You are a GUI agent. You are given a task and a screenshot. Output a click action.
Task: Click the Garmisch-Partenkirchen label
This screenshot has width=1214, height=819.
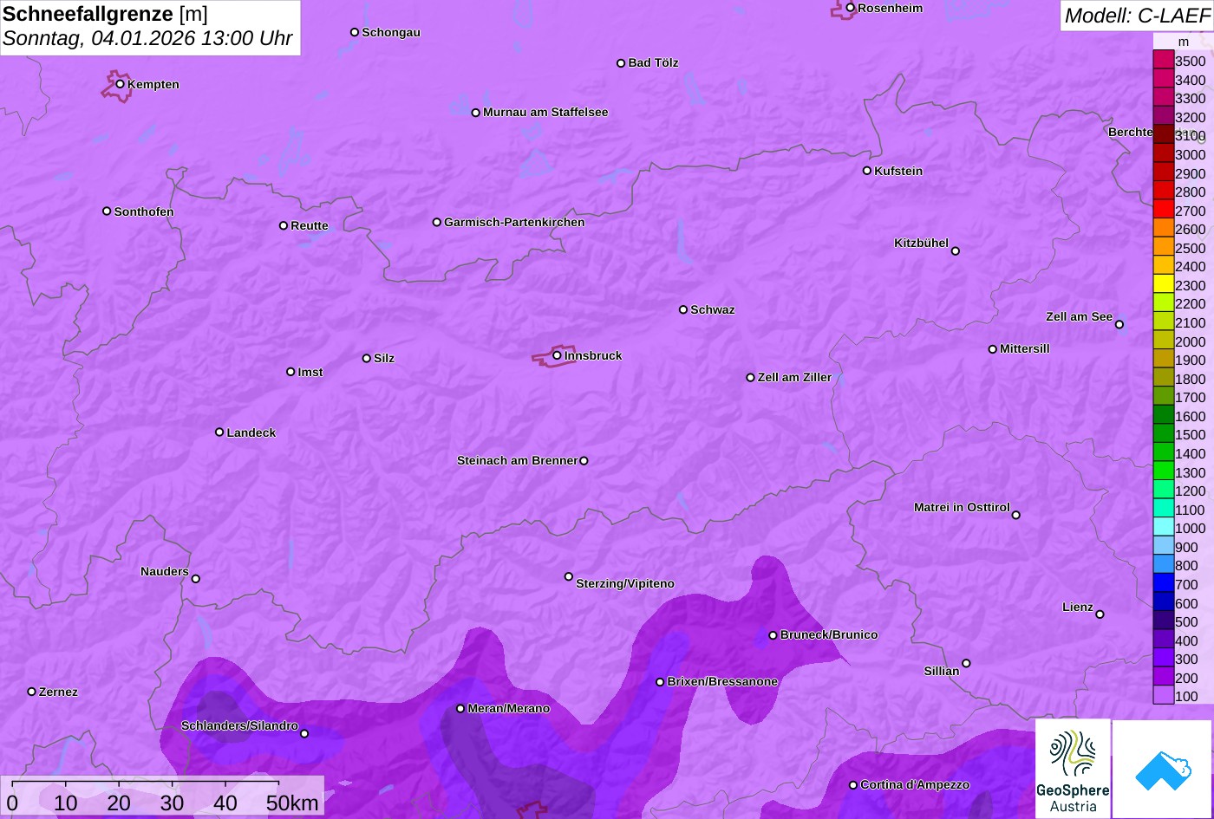(x=514, y=222)
